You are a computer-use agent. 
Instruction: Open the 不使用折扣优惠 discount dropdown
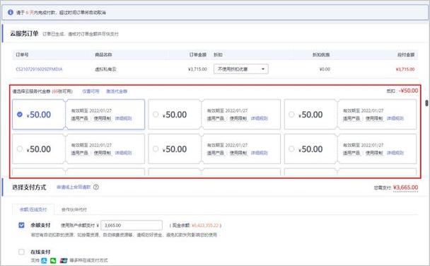[x=240, y=69]
